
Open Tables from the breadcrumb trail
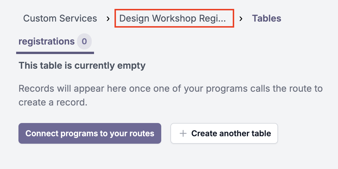pos(266,18)
